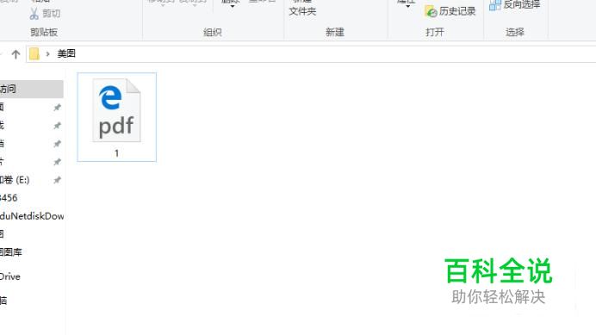Open duNetdiskDow folder in sidebar

32,216
